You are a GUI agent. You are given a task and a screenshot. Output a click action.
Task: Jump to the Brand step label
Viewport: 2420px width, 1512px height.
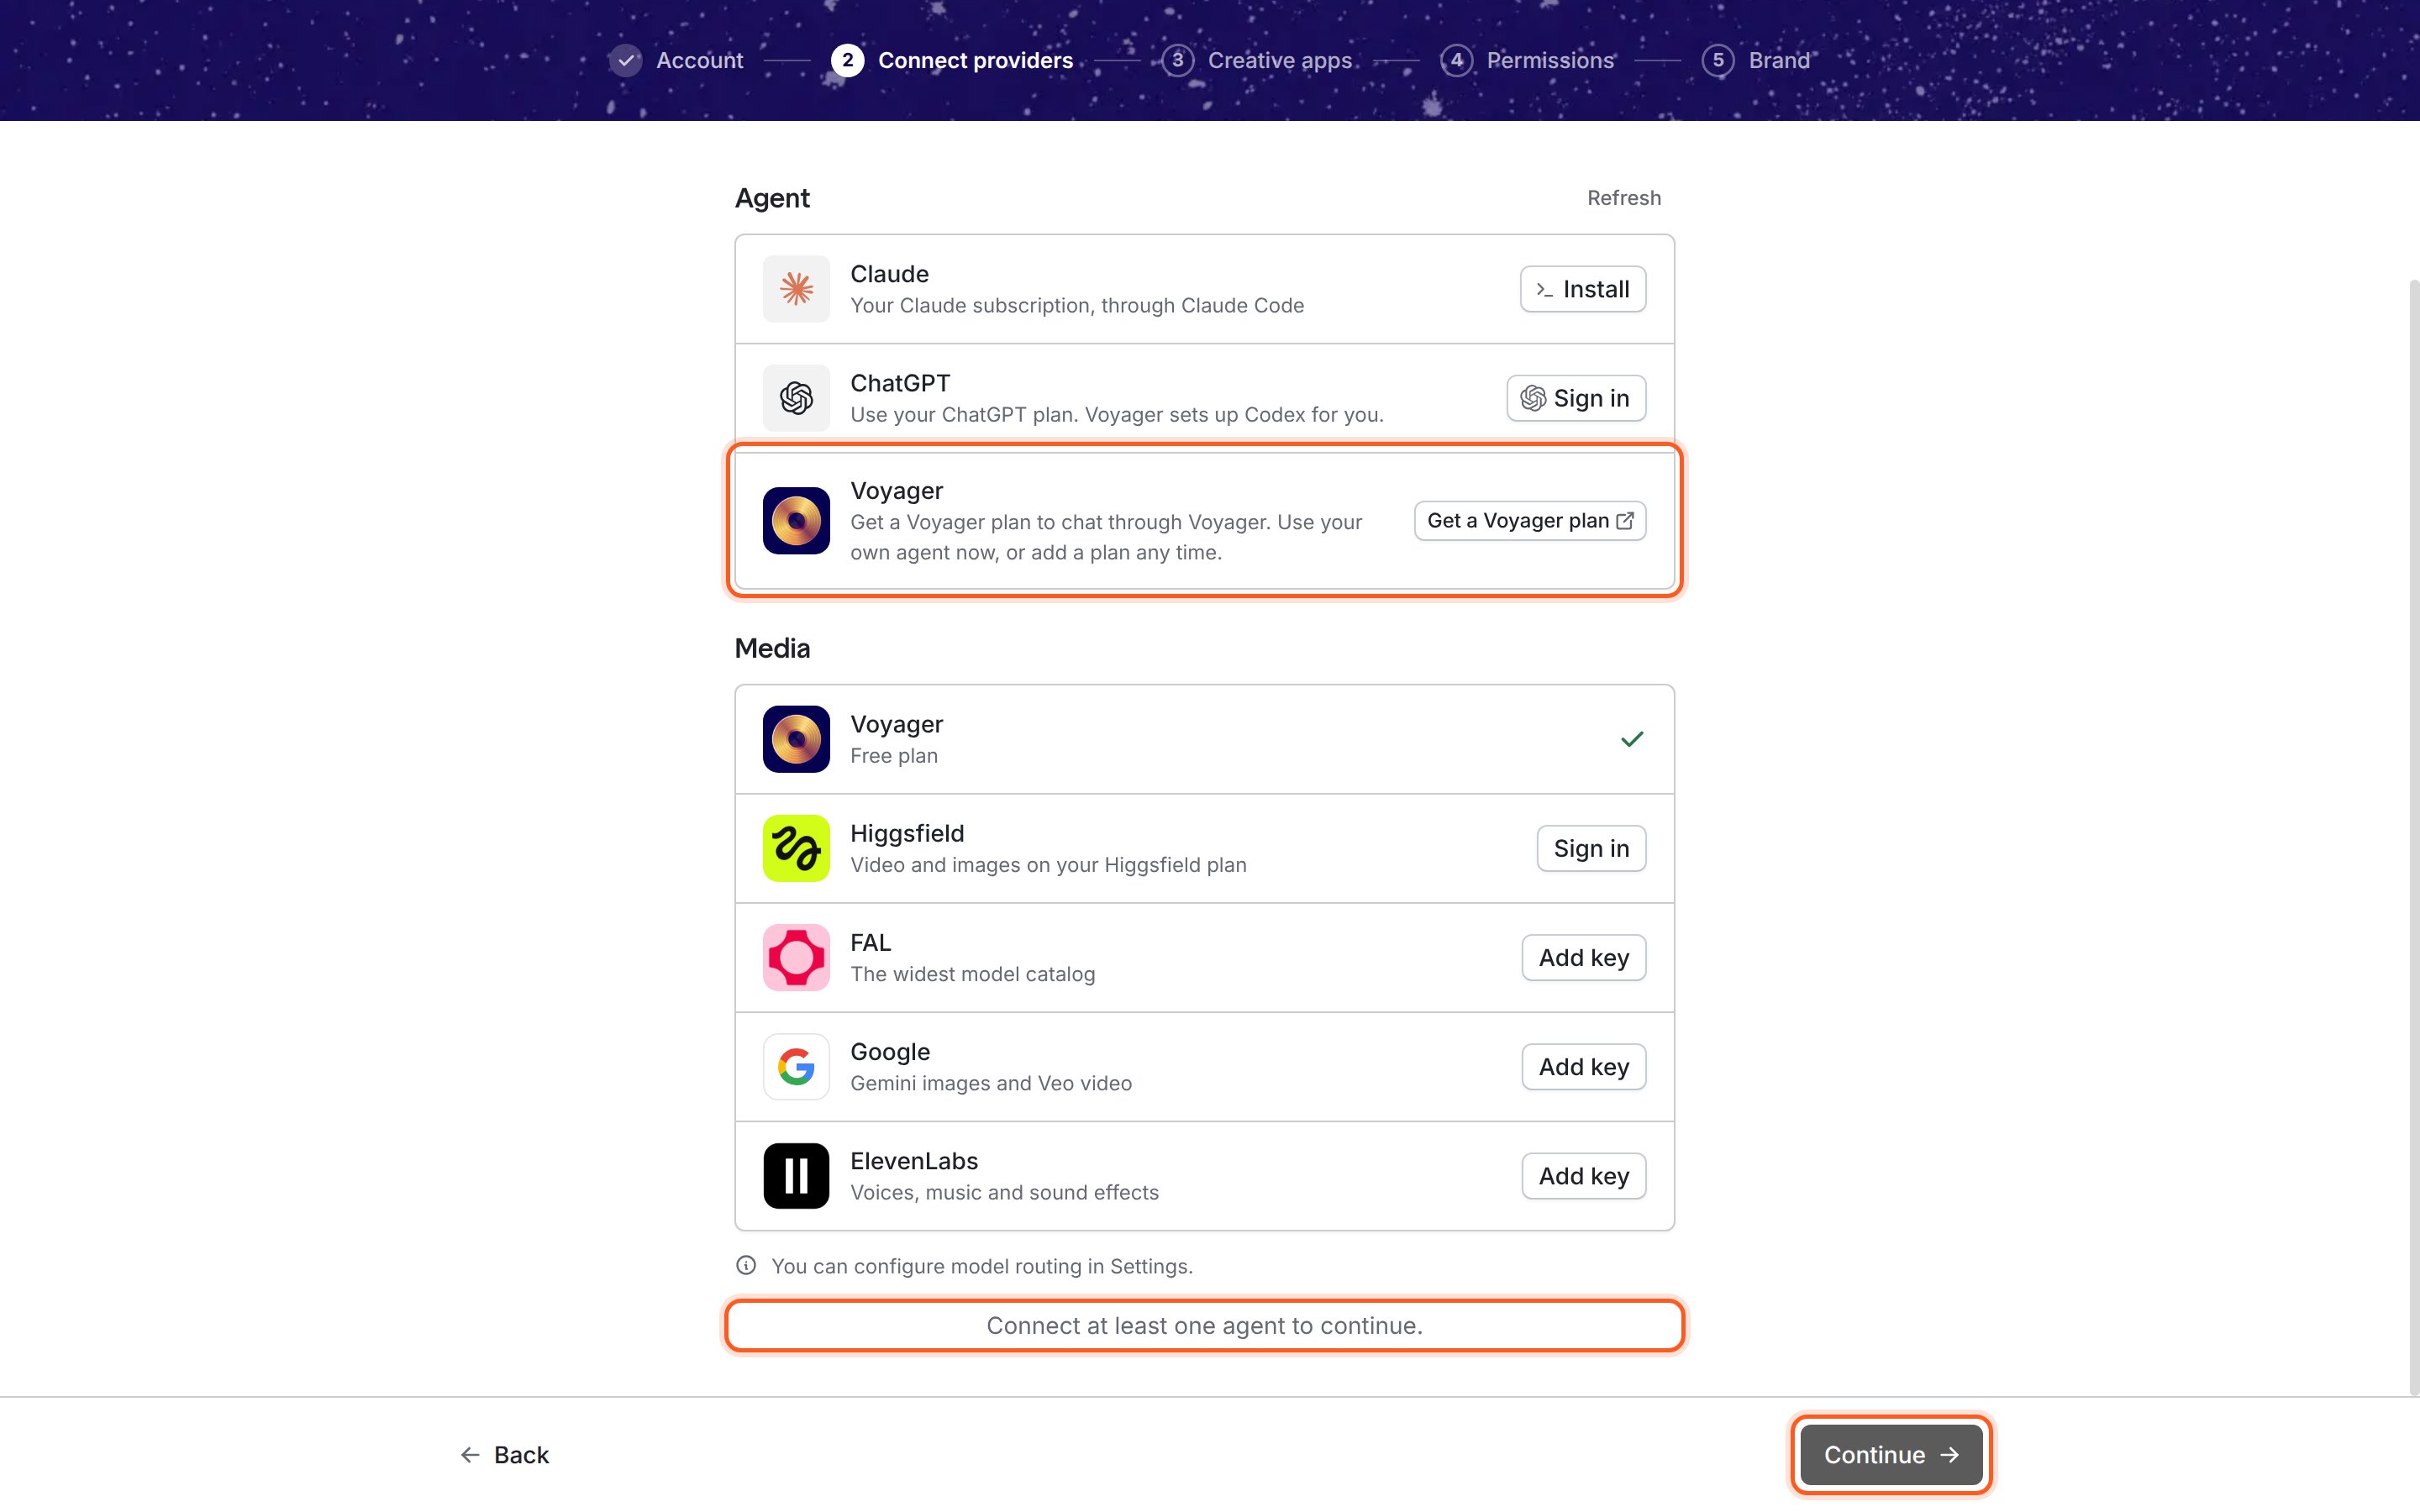point(1779,60)
